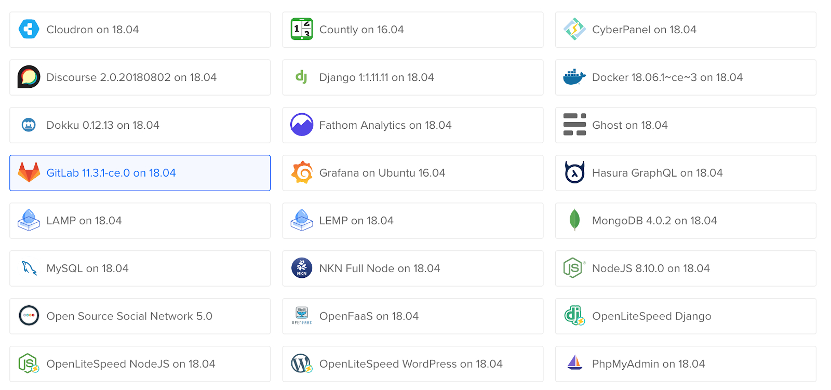
Task: Click the Docker whale icon
Action: click(574, 77)
